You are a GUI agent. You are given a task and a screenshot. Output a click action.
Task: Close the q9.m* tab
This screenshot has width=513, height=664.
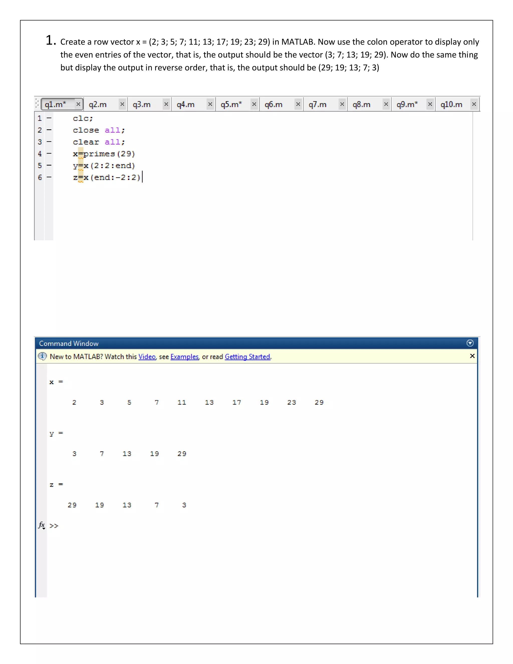tap(430, 104)
